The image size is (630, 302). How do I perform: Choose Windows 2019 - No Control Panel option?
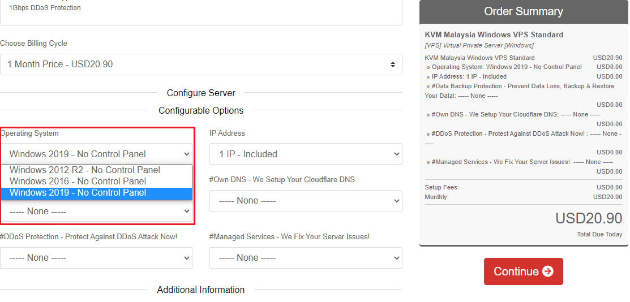pos(96,193)
